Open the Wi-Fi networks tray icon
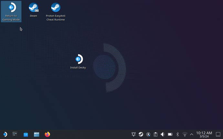The height and width of the screenshot is (139, 223). 185,134
